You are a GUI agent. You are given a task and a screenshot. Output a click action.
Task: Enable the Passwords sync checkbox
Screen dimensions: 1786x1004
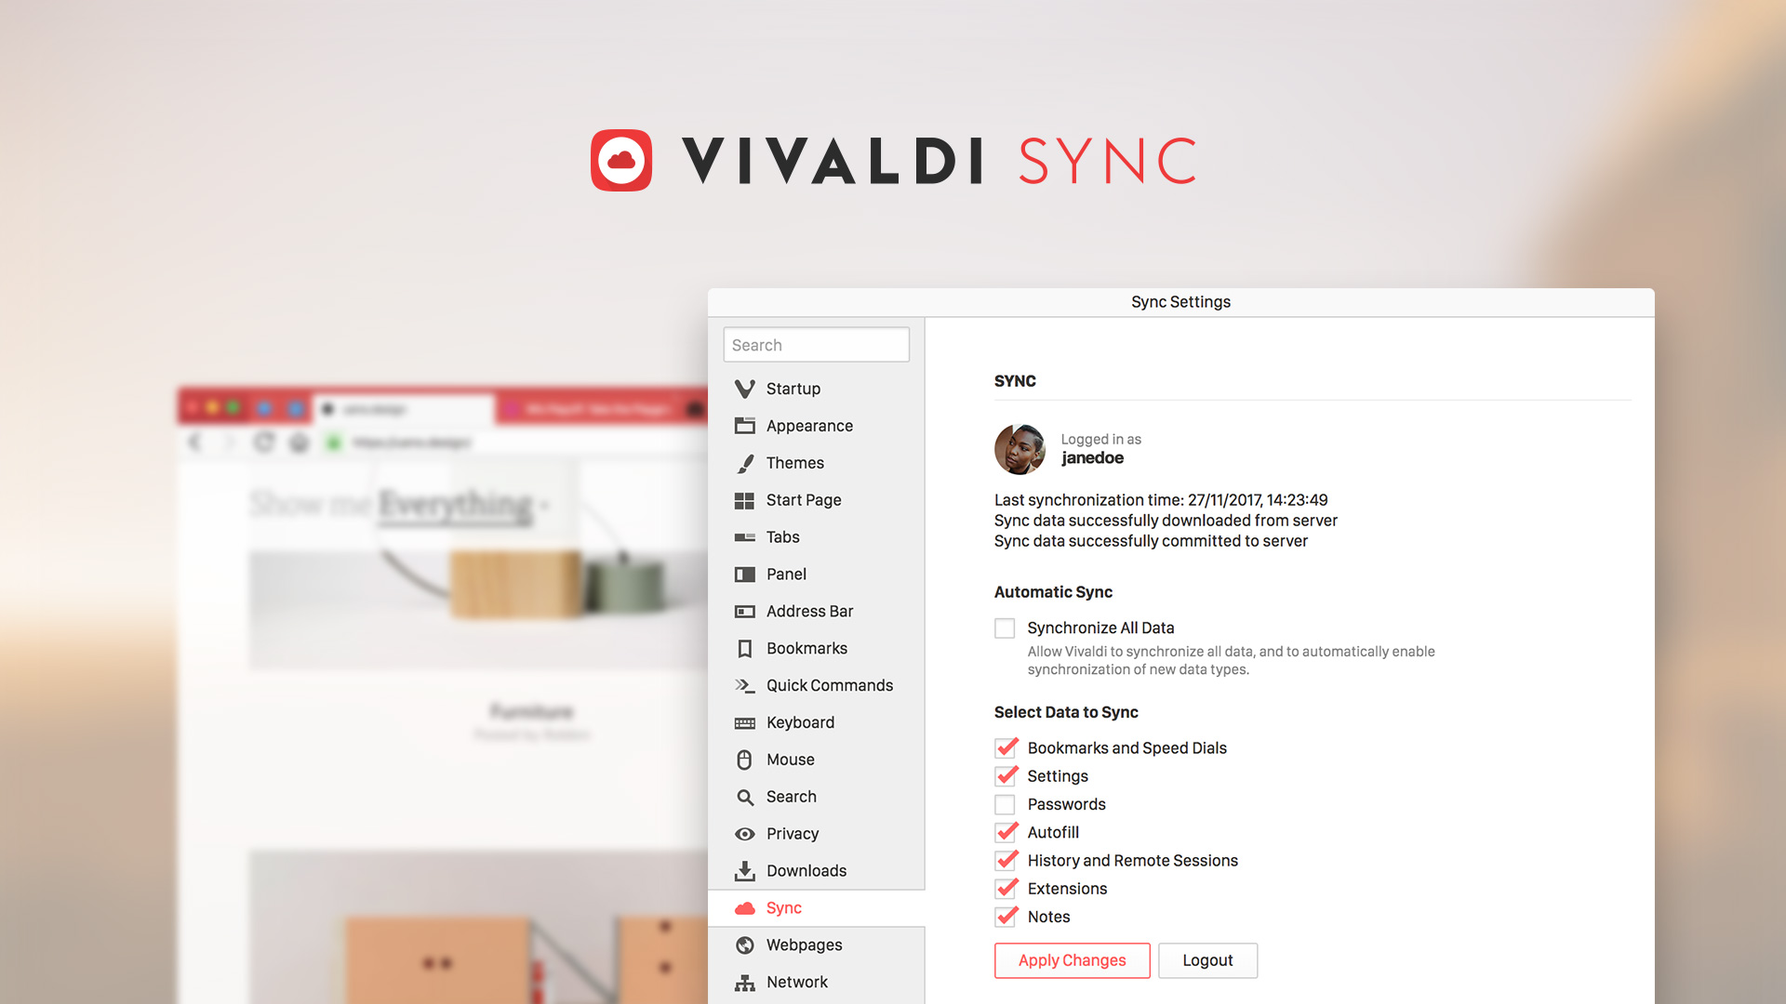pyautogui.click(x=1004, y=803)
